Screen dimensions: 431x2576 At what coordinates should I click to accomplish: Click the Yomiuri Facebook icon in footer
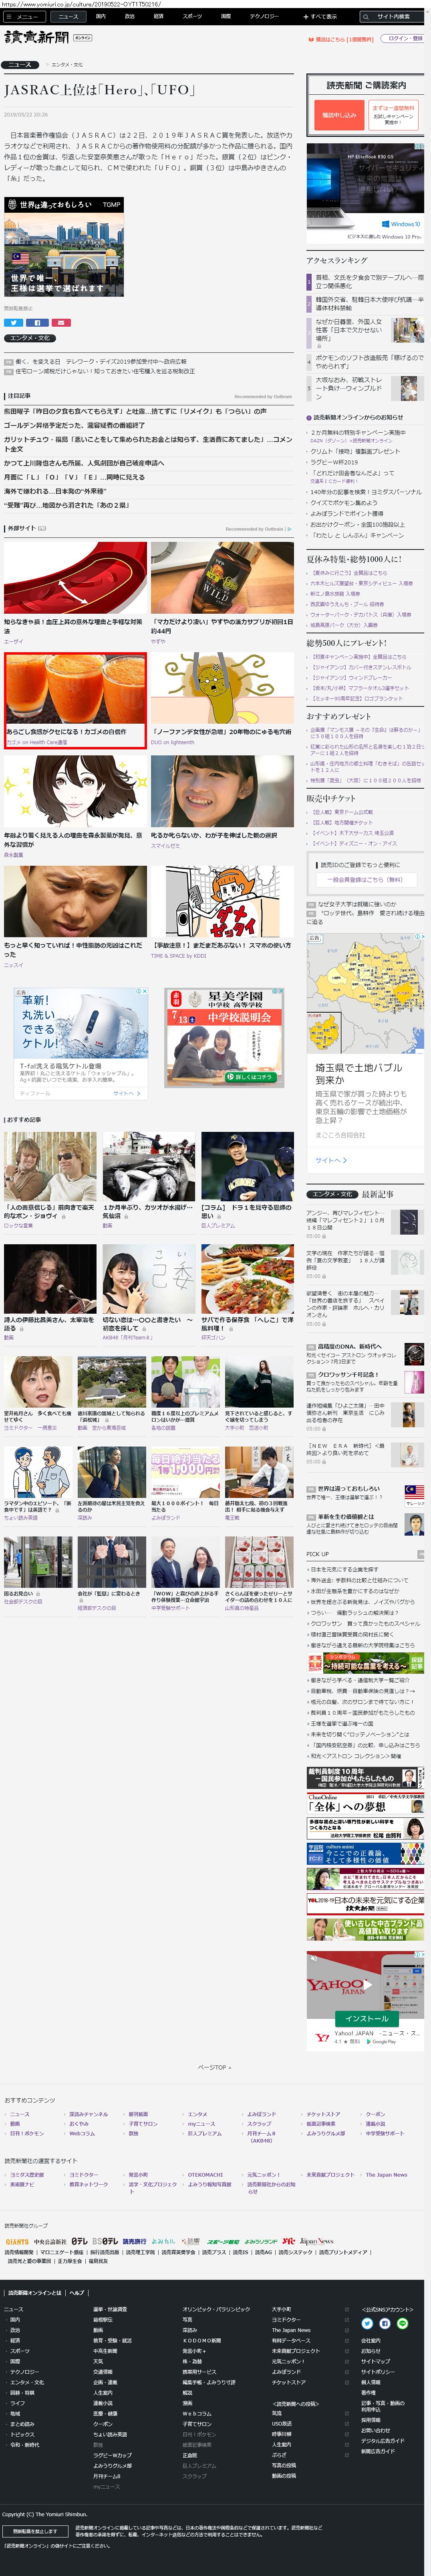point(385,2323)
